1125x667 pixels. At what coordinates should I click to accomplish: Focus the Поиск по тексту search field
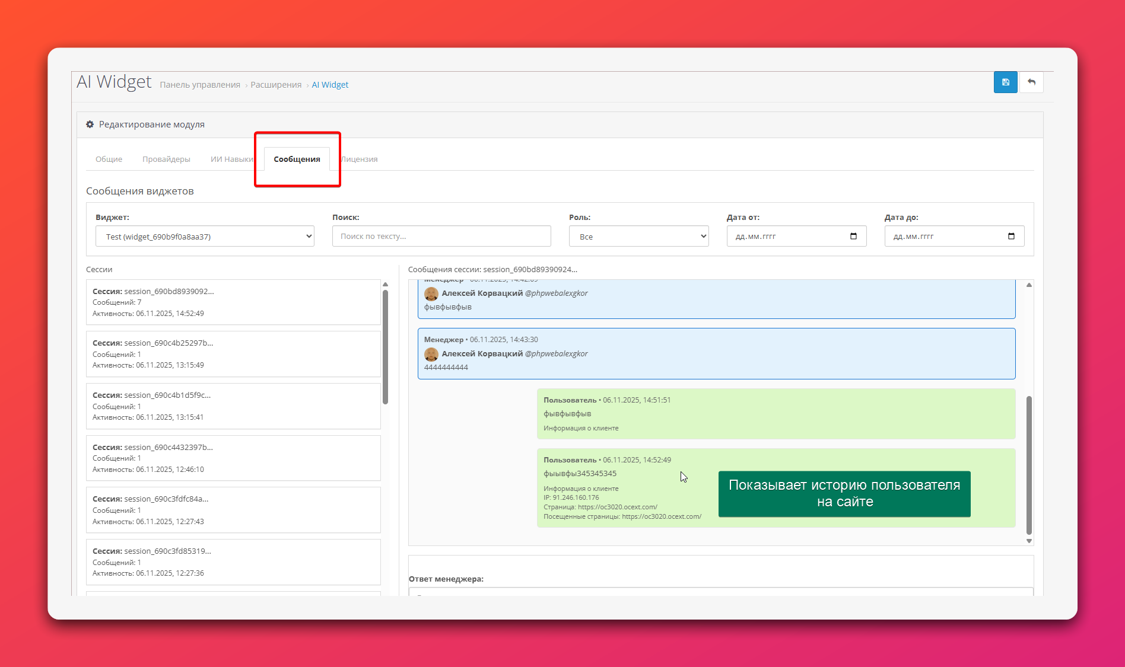tap(441, 236)
